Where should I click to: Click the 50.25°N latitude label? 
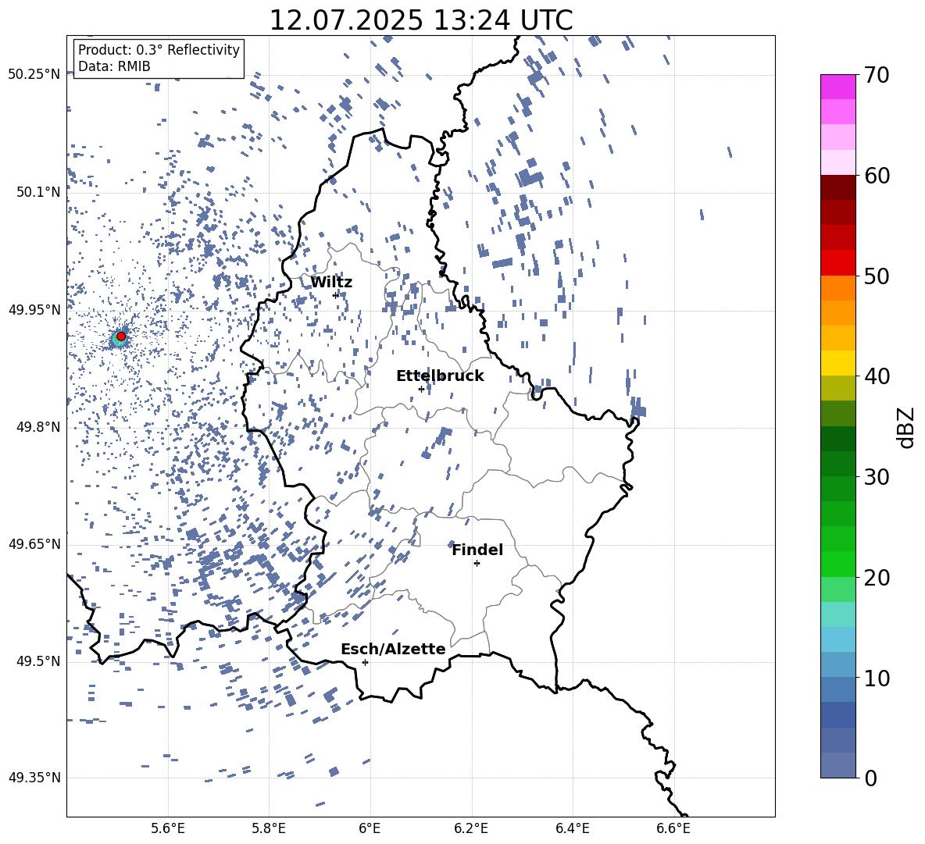point(34,75)
